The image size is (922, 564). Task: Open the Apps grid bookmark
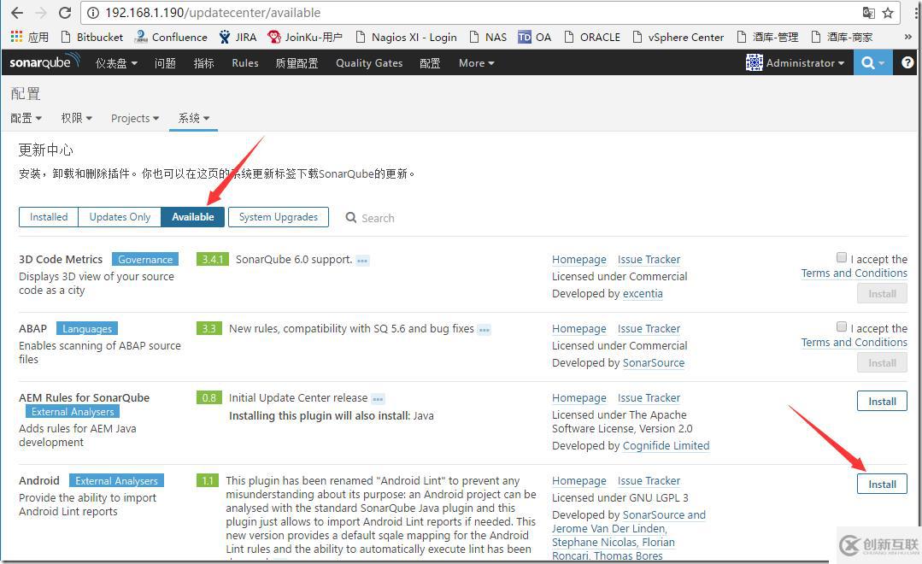29,37
